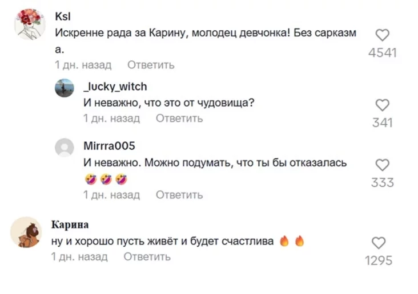Click the 341 like count
418x294 pixels.
(382, 122)
